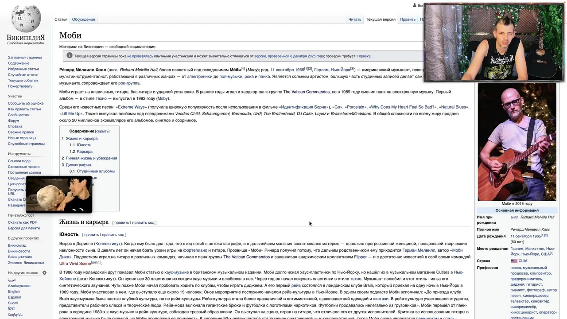The height and width of the screenshot is (319, 567).
Task: Open The Vatican Commandos link in intro
Action: click(307, 92)
